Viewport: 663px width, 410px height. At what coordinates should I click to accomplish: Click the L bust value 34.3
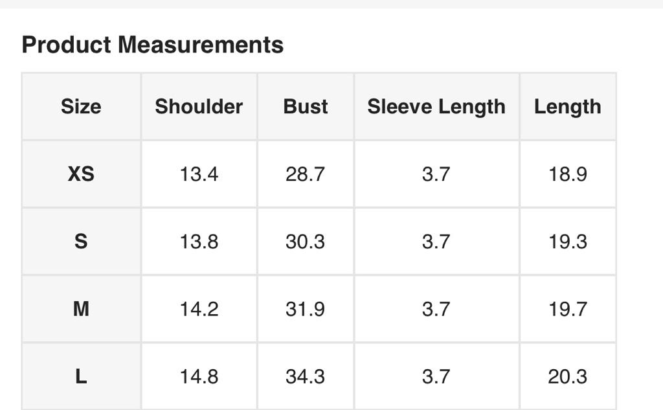[305, 376]
